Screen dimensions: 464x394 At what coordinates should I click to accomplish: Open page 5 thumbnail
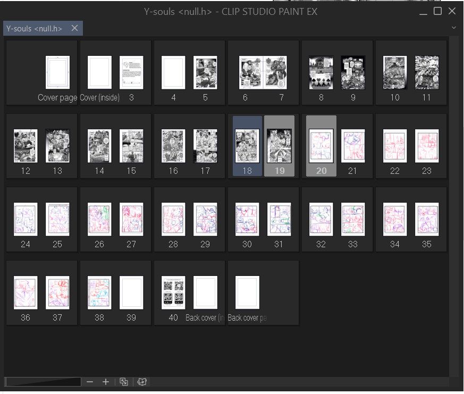(x=205, y=72)
